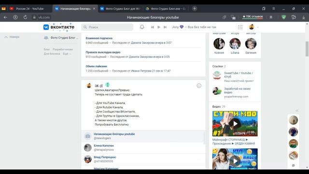
Task: Click the lock icon beside vk.com
Action: [34, 17]
